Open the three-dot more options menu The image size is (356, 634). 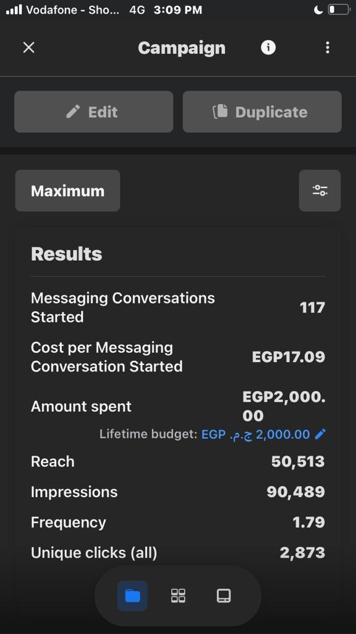328,48
